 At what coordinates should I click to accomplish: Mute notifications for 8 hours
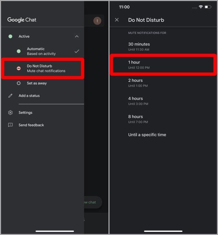(x=163, y=119)
